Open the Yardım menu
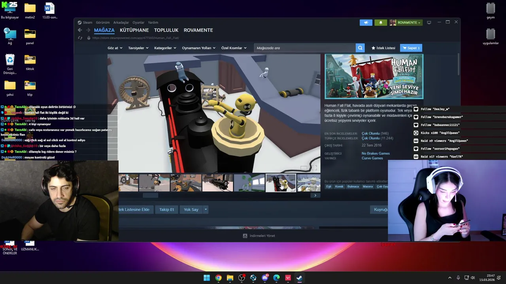Image resolution: width=506 pixels, height=284 pixels. [153, 22]
